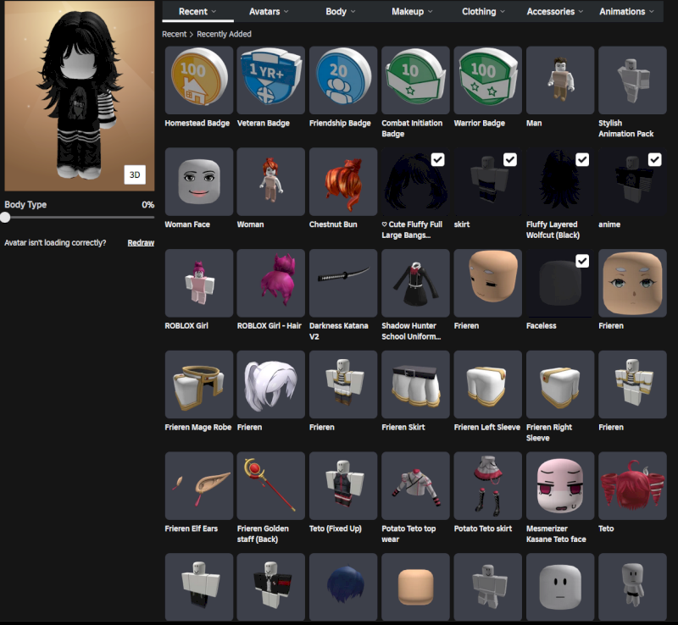This screenshot has width=678, height=625.
Task: Equip the Darkness Katana V2
Action: 343,283
